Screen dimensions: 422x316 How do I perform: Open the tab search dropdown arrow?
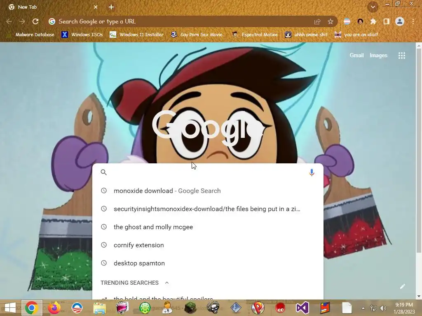coord(373,7)
